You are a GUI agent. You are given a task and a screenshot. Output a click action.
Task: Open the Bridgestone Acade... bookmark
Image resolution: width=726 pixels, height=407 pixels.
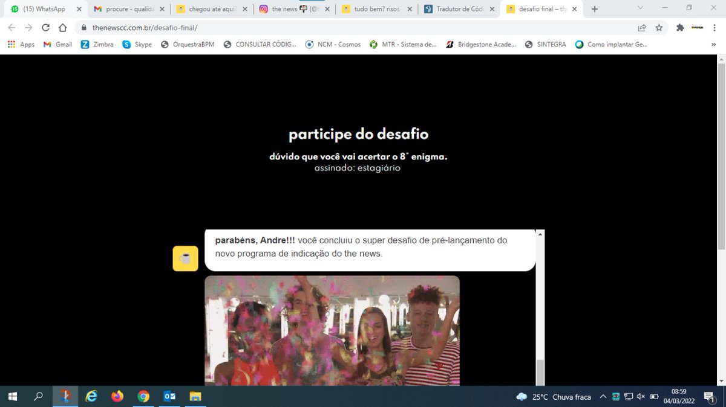pyautogui.click(x=481, y=44)
